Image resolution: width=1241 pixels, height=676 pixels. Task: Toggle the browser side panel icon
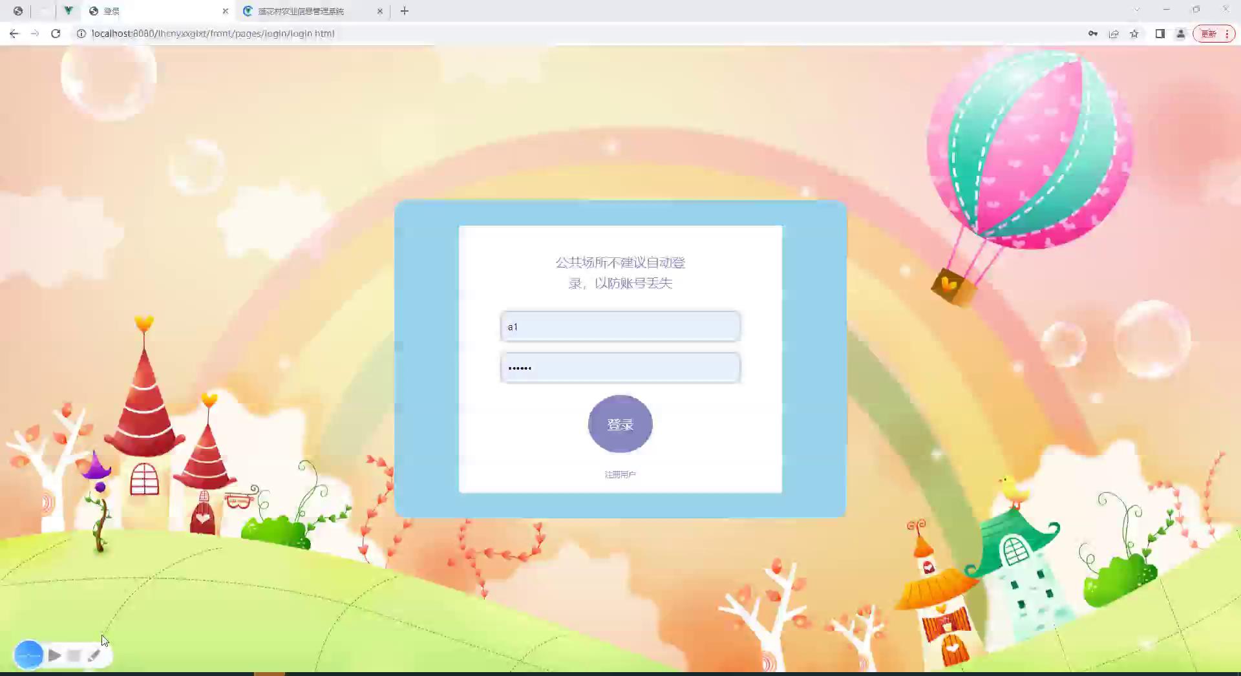(1160, 34)
